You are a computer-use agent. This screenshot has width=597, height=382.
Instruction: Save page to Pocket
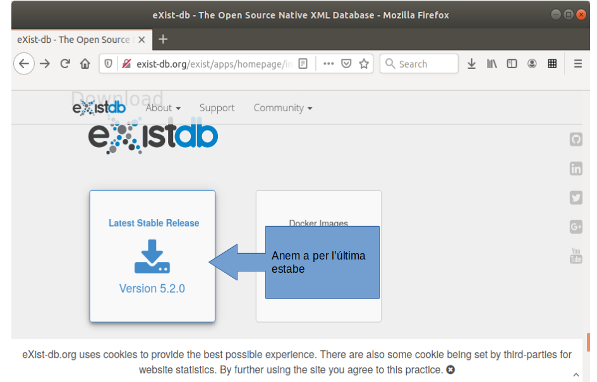pyautogui.click(x=346, y=64)
